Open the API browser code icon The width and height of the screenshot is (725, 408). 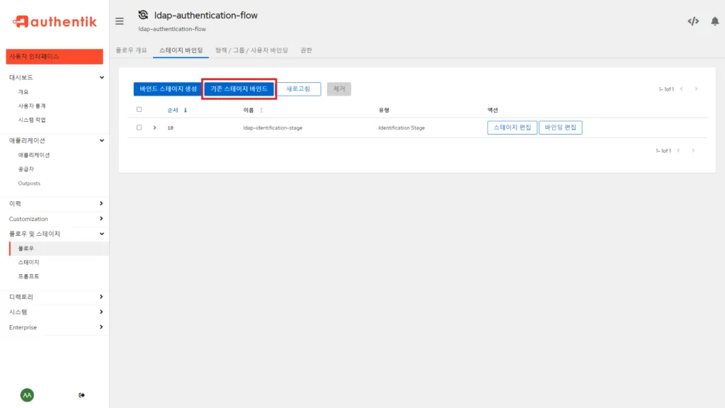pyautogui.click(x=695, y=21)
